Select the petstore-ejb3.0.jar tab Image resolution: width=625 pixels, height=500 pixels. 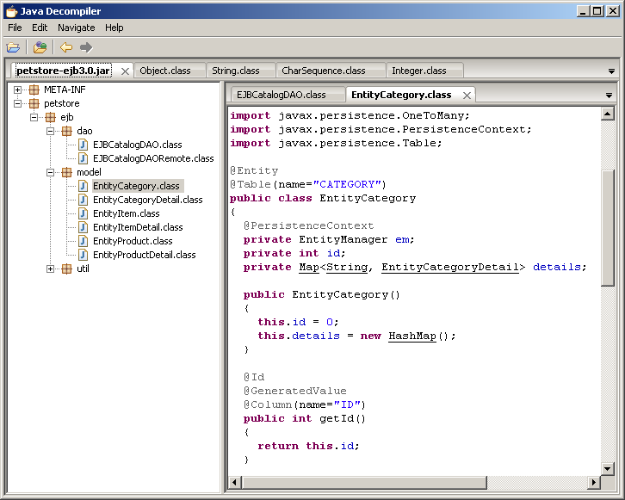tap(63, 71)
